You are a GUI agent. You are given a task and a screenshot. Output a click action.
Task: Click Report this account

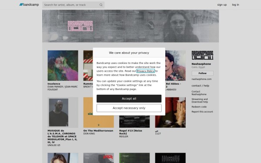[202, 112]
